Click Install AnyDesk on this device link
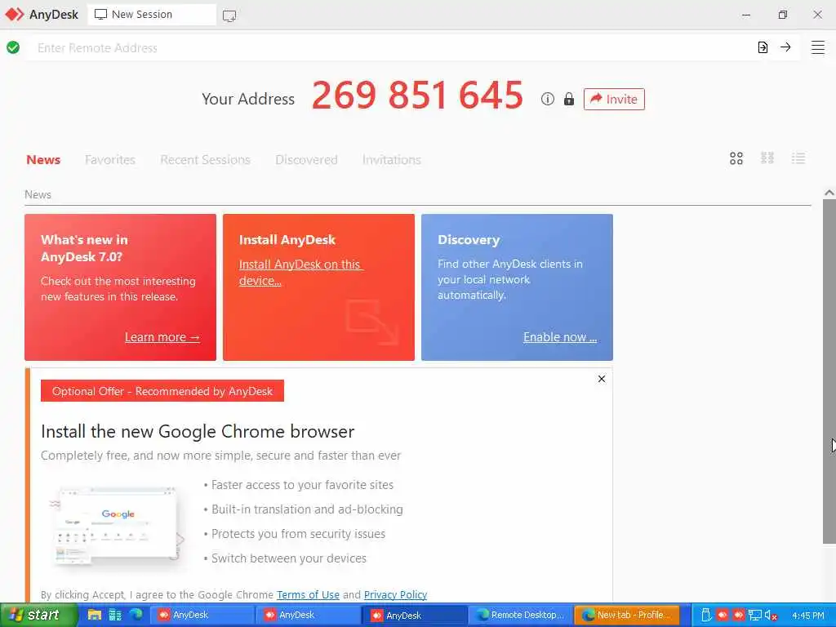 click(x=300, y=273)
